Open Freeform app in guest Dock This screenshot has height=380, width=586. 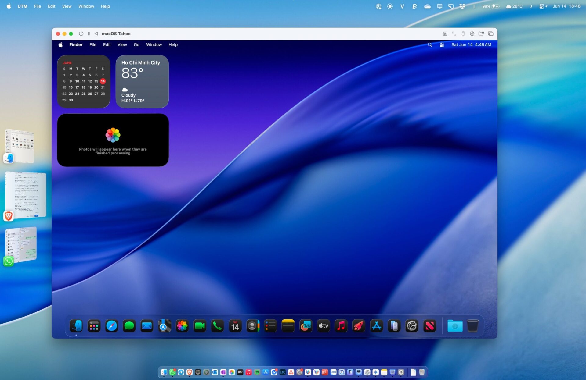[306, 326]
